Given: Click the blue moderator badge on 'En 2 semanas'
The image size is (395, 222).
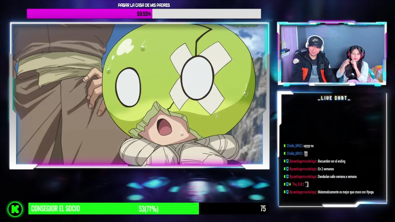Looking at the screenshot, I should click(287, 169).
